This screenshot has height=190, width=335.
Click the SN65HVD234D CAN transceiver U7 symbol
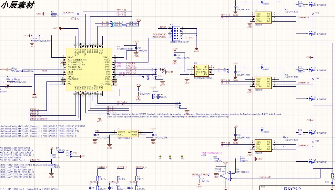[201, 71]
